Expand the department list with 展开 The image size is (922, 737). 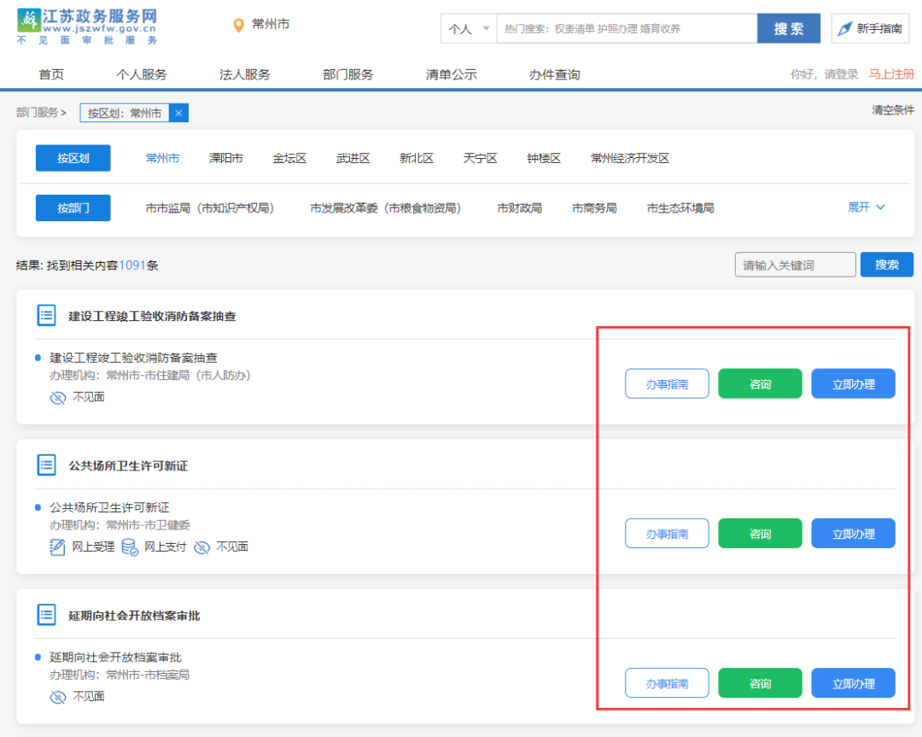tap(866, 208)
